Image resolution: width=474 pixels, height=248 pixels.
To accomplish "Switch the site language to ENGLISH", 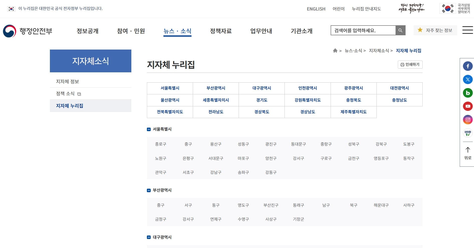I will pos(316,9).
